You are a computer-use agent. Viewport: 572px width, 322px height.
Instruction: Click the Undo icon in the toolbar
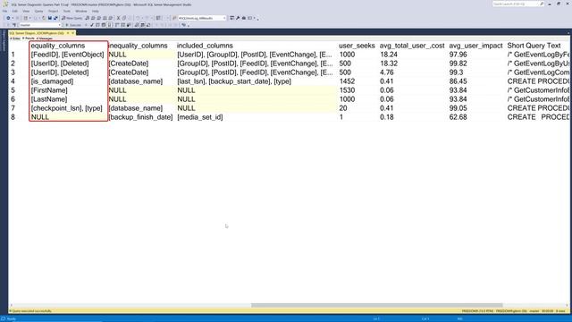[x=138, y=18]
